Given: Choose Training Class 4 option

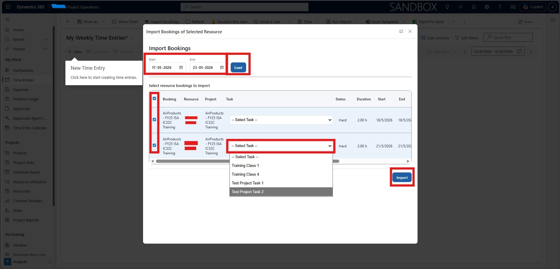Looking at the screenshot, I should pos(281,174).
